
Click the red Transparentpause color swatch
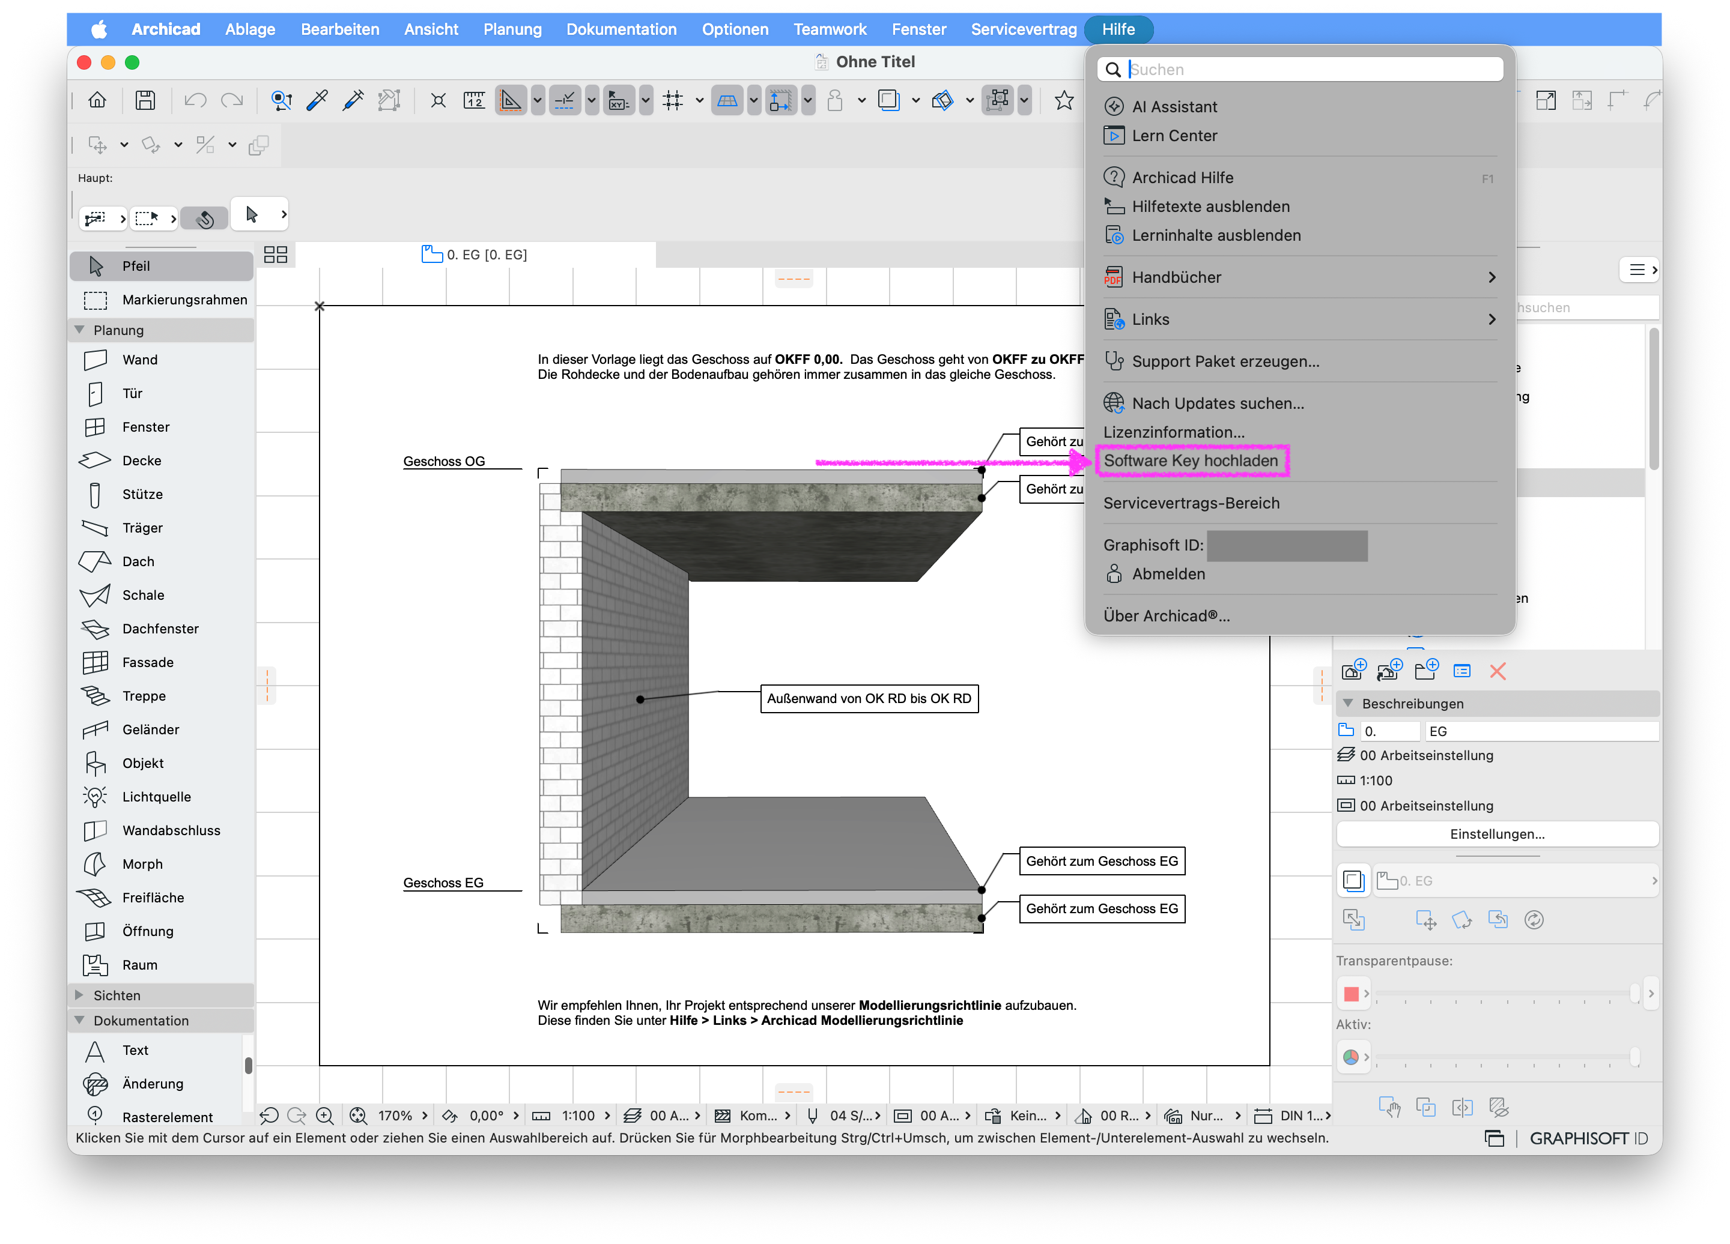(1350, 993)
